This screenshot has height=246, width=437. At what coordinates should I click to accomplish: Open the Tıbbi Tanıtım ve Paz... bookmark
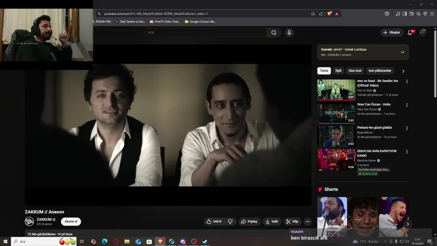pyautogui.click(x=130, y=22)
